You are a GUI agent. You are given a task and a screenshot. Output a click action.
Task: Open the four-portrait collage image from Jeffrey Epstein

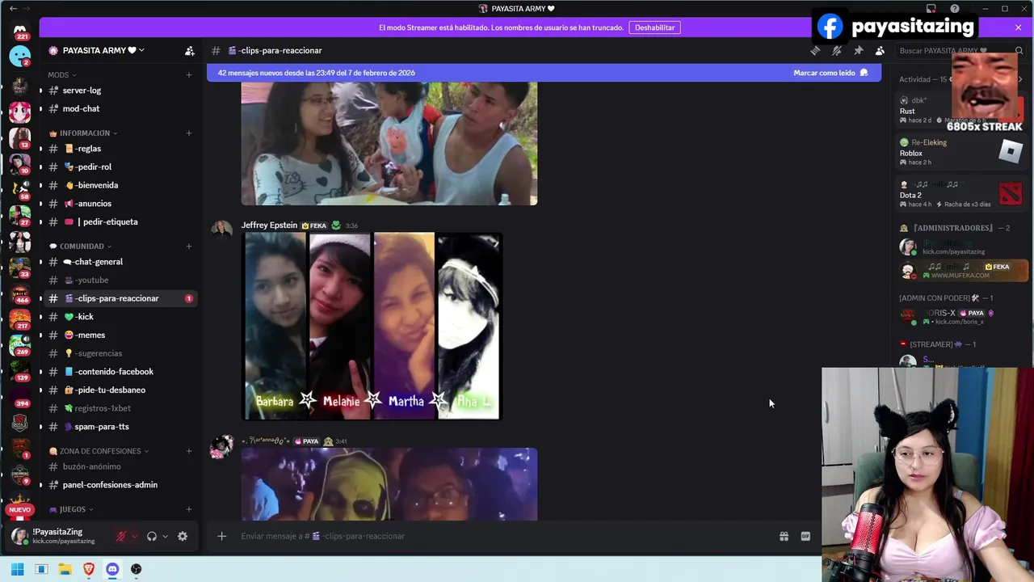[372, 327]
